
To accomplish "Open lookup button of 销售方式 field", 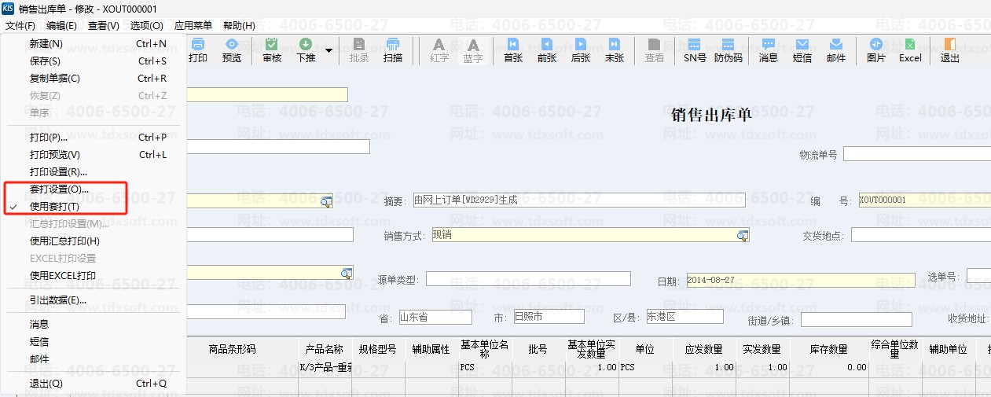I will (742, 235).
